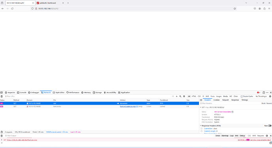Enable the Disable Cache checkbox

pos(242,96)
